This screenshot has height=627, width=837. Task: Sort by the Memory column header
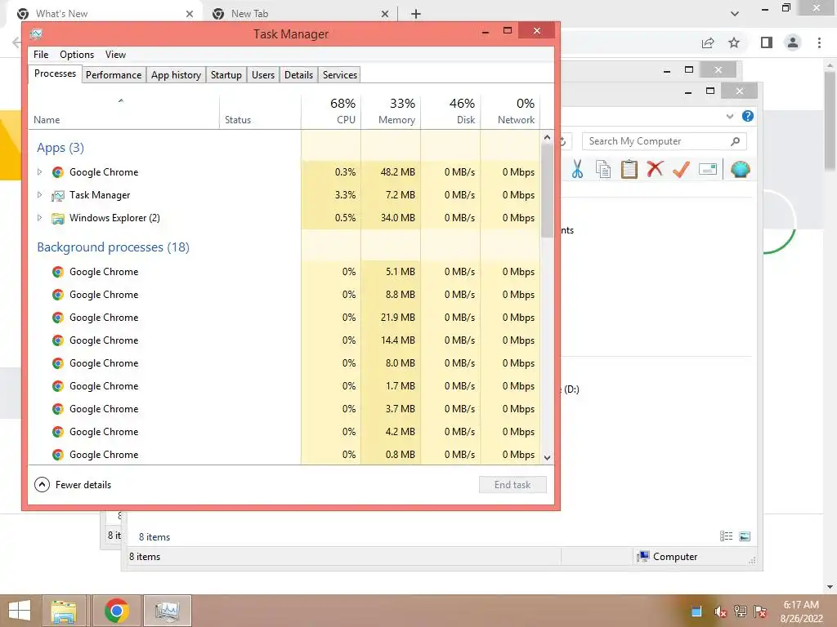pyautogui.click(x=392, y=111)
